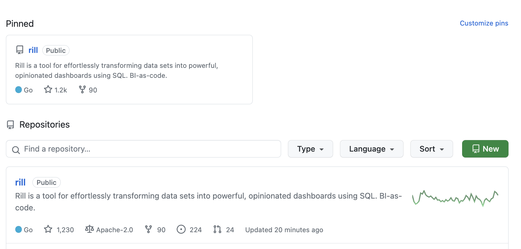This screenshot has width=521, height=249.
Task: Click the Apache-2.0 license scale icon
Action: click(89, 229)
